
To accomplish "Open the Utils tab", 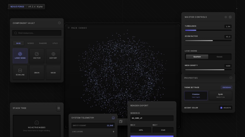I will pos(55,43).
